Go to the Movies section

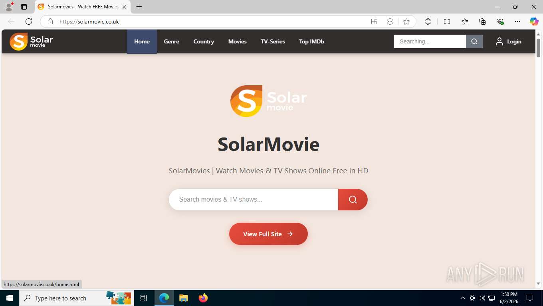coord(237,41)
